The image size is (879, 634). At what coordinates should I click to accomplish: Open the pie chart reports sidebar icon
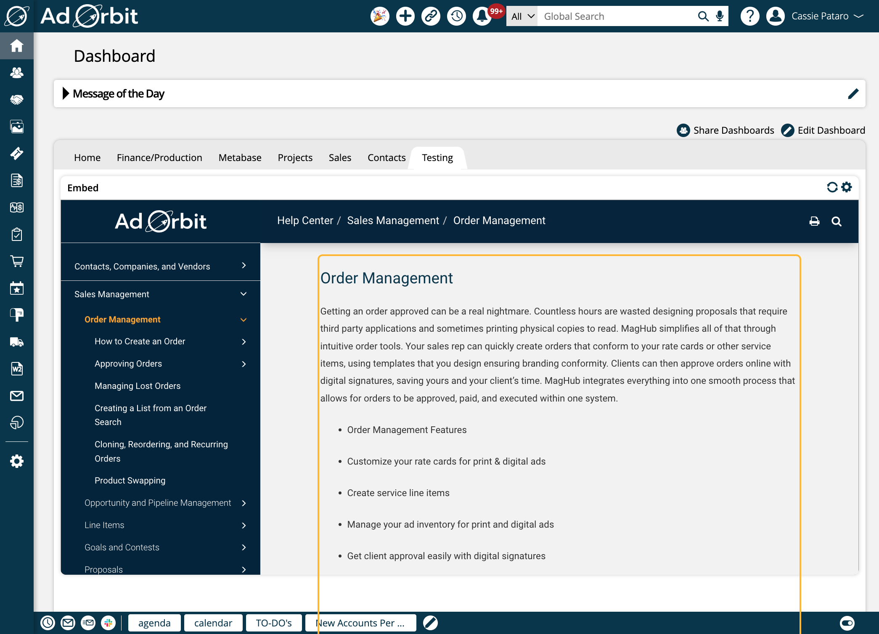(x=17, y=423)
